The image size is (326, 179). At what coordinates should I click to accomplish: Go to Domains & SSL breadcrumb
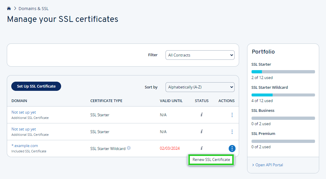tap(34, 9)
